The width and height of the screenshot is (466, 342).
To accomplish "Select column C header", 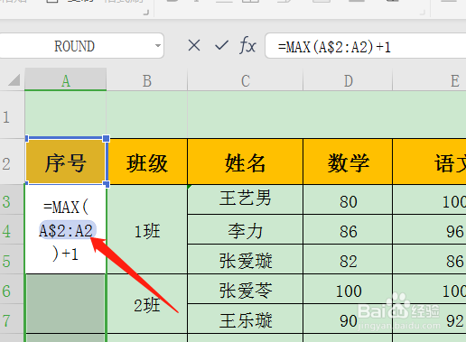I will click(x=245, y=79).
